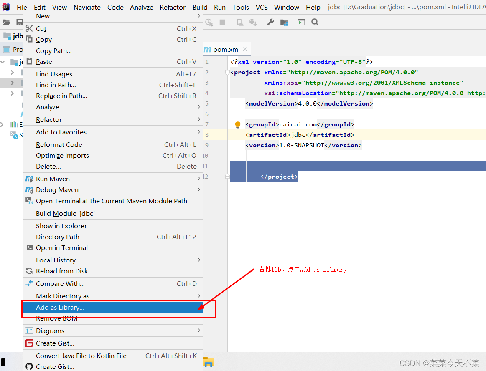The image size is (486, 371).
Task: Choose Replace in Path...
Action: [x=113, y=96]
